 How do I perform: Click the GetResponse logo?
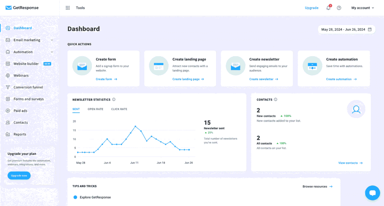click(22, 7)
